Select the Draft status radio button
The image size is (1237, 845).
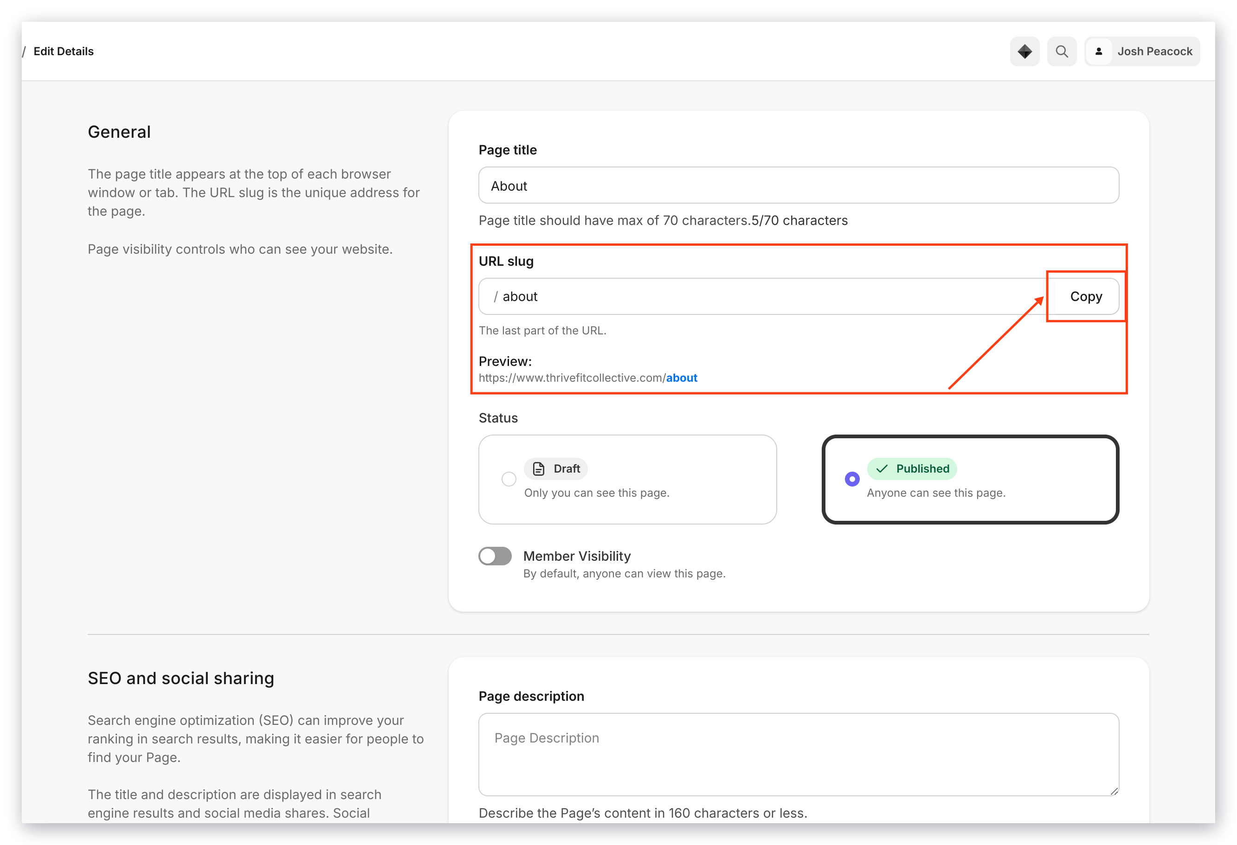pos(509,479)
